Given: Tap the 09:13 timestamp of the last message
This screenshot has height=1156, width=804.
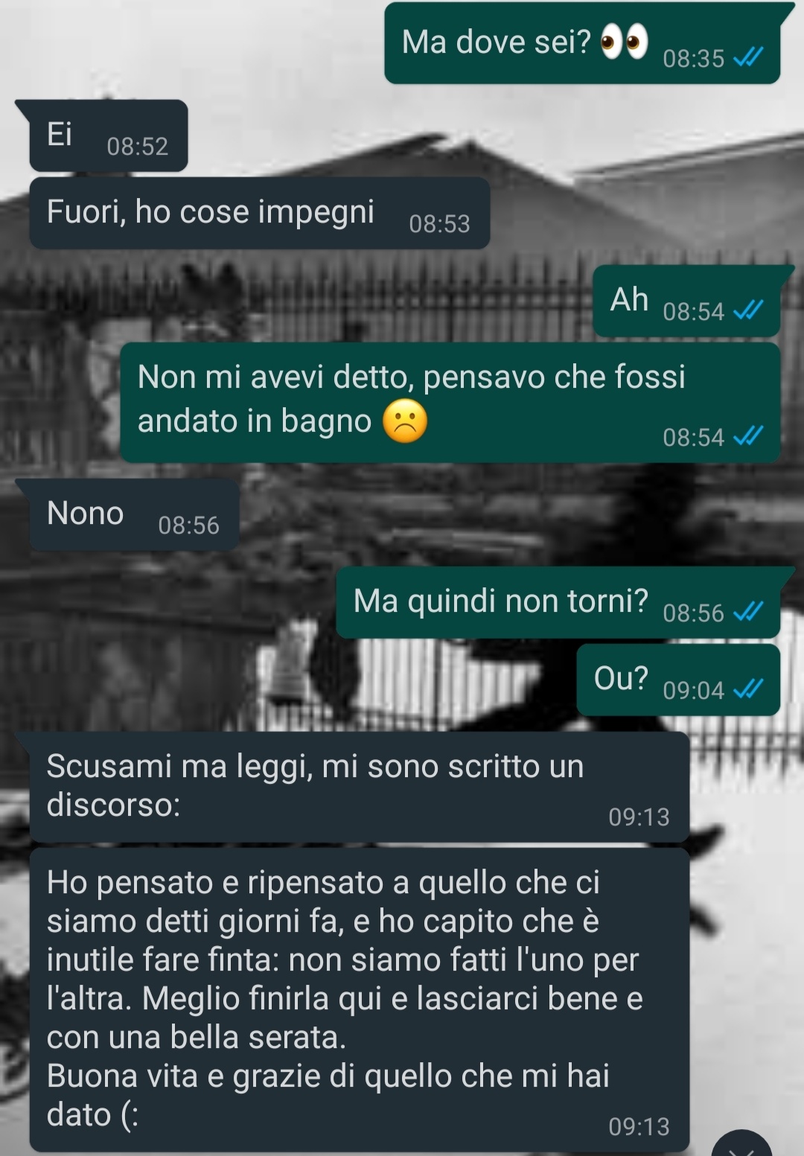Looking at the screenshot, I should coord(639,1126).
